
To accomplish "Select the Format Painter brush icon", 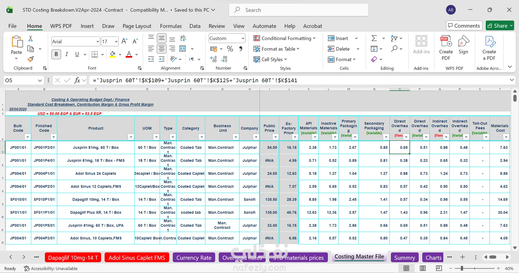I will [x=31, y=59].
